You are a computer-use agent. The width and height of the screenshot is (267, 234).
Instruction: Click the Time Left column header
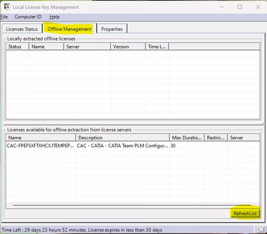click(x=156, y=46)
